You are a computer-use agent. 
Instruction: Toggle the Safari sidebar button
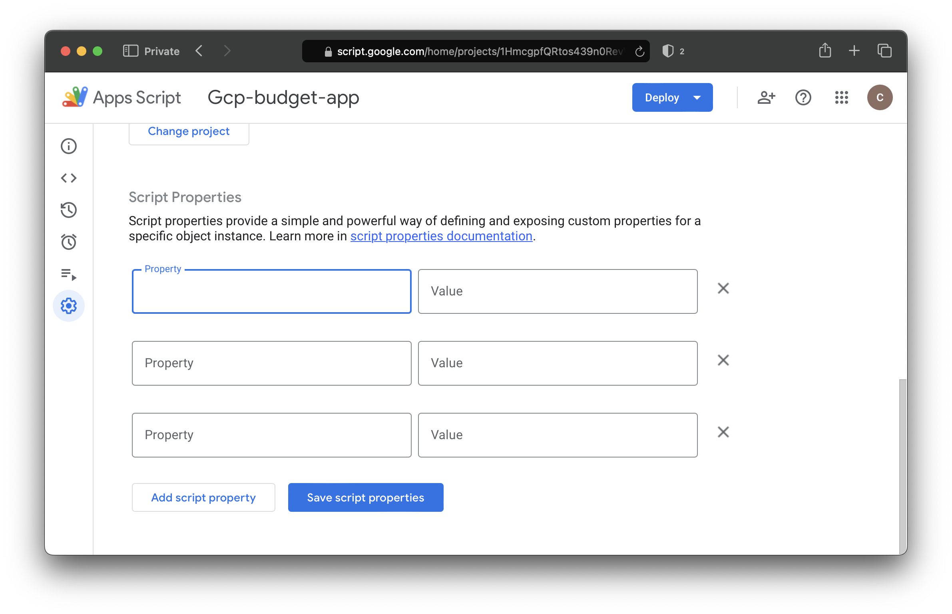(131, 51)
